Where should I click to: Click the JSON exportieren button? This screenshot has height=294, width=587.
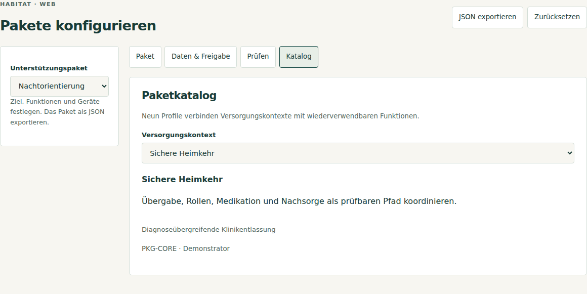487,17
